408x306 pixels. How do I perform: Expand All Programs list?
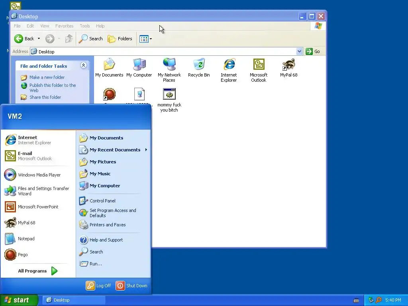coord(38,271)
